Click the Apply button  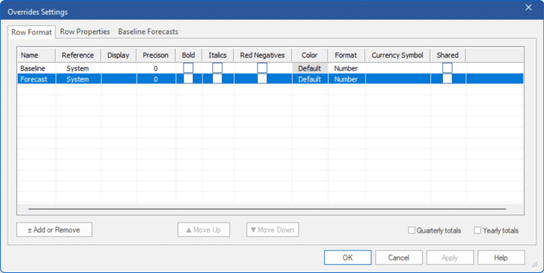pos(450,257)
